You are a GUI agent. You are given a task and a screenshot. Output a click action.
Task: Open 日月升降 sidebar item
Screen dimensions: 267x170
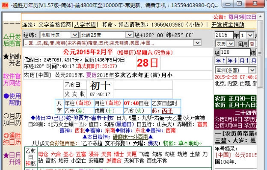(12, 159)
